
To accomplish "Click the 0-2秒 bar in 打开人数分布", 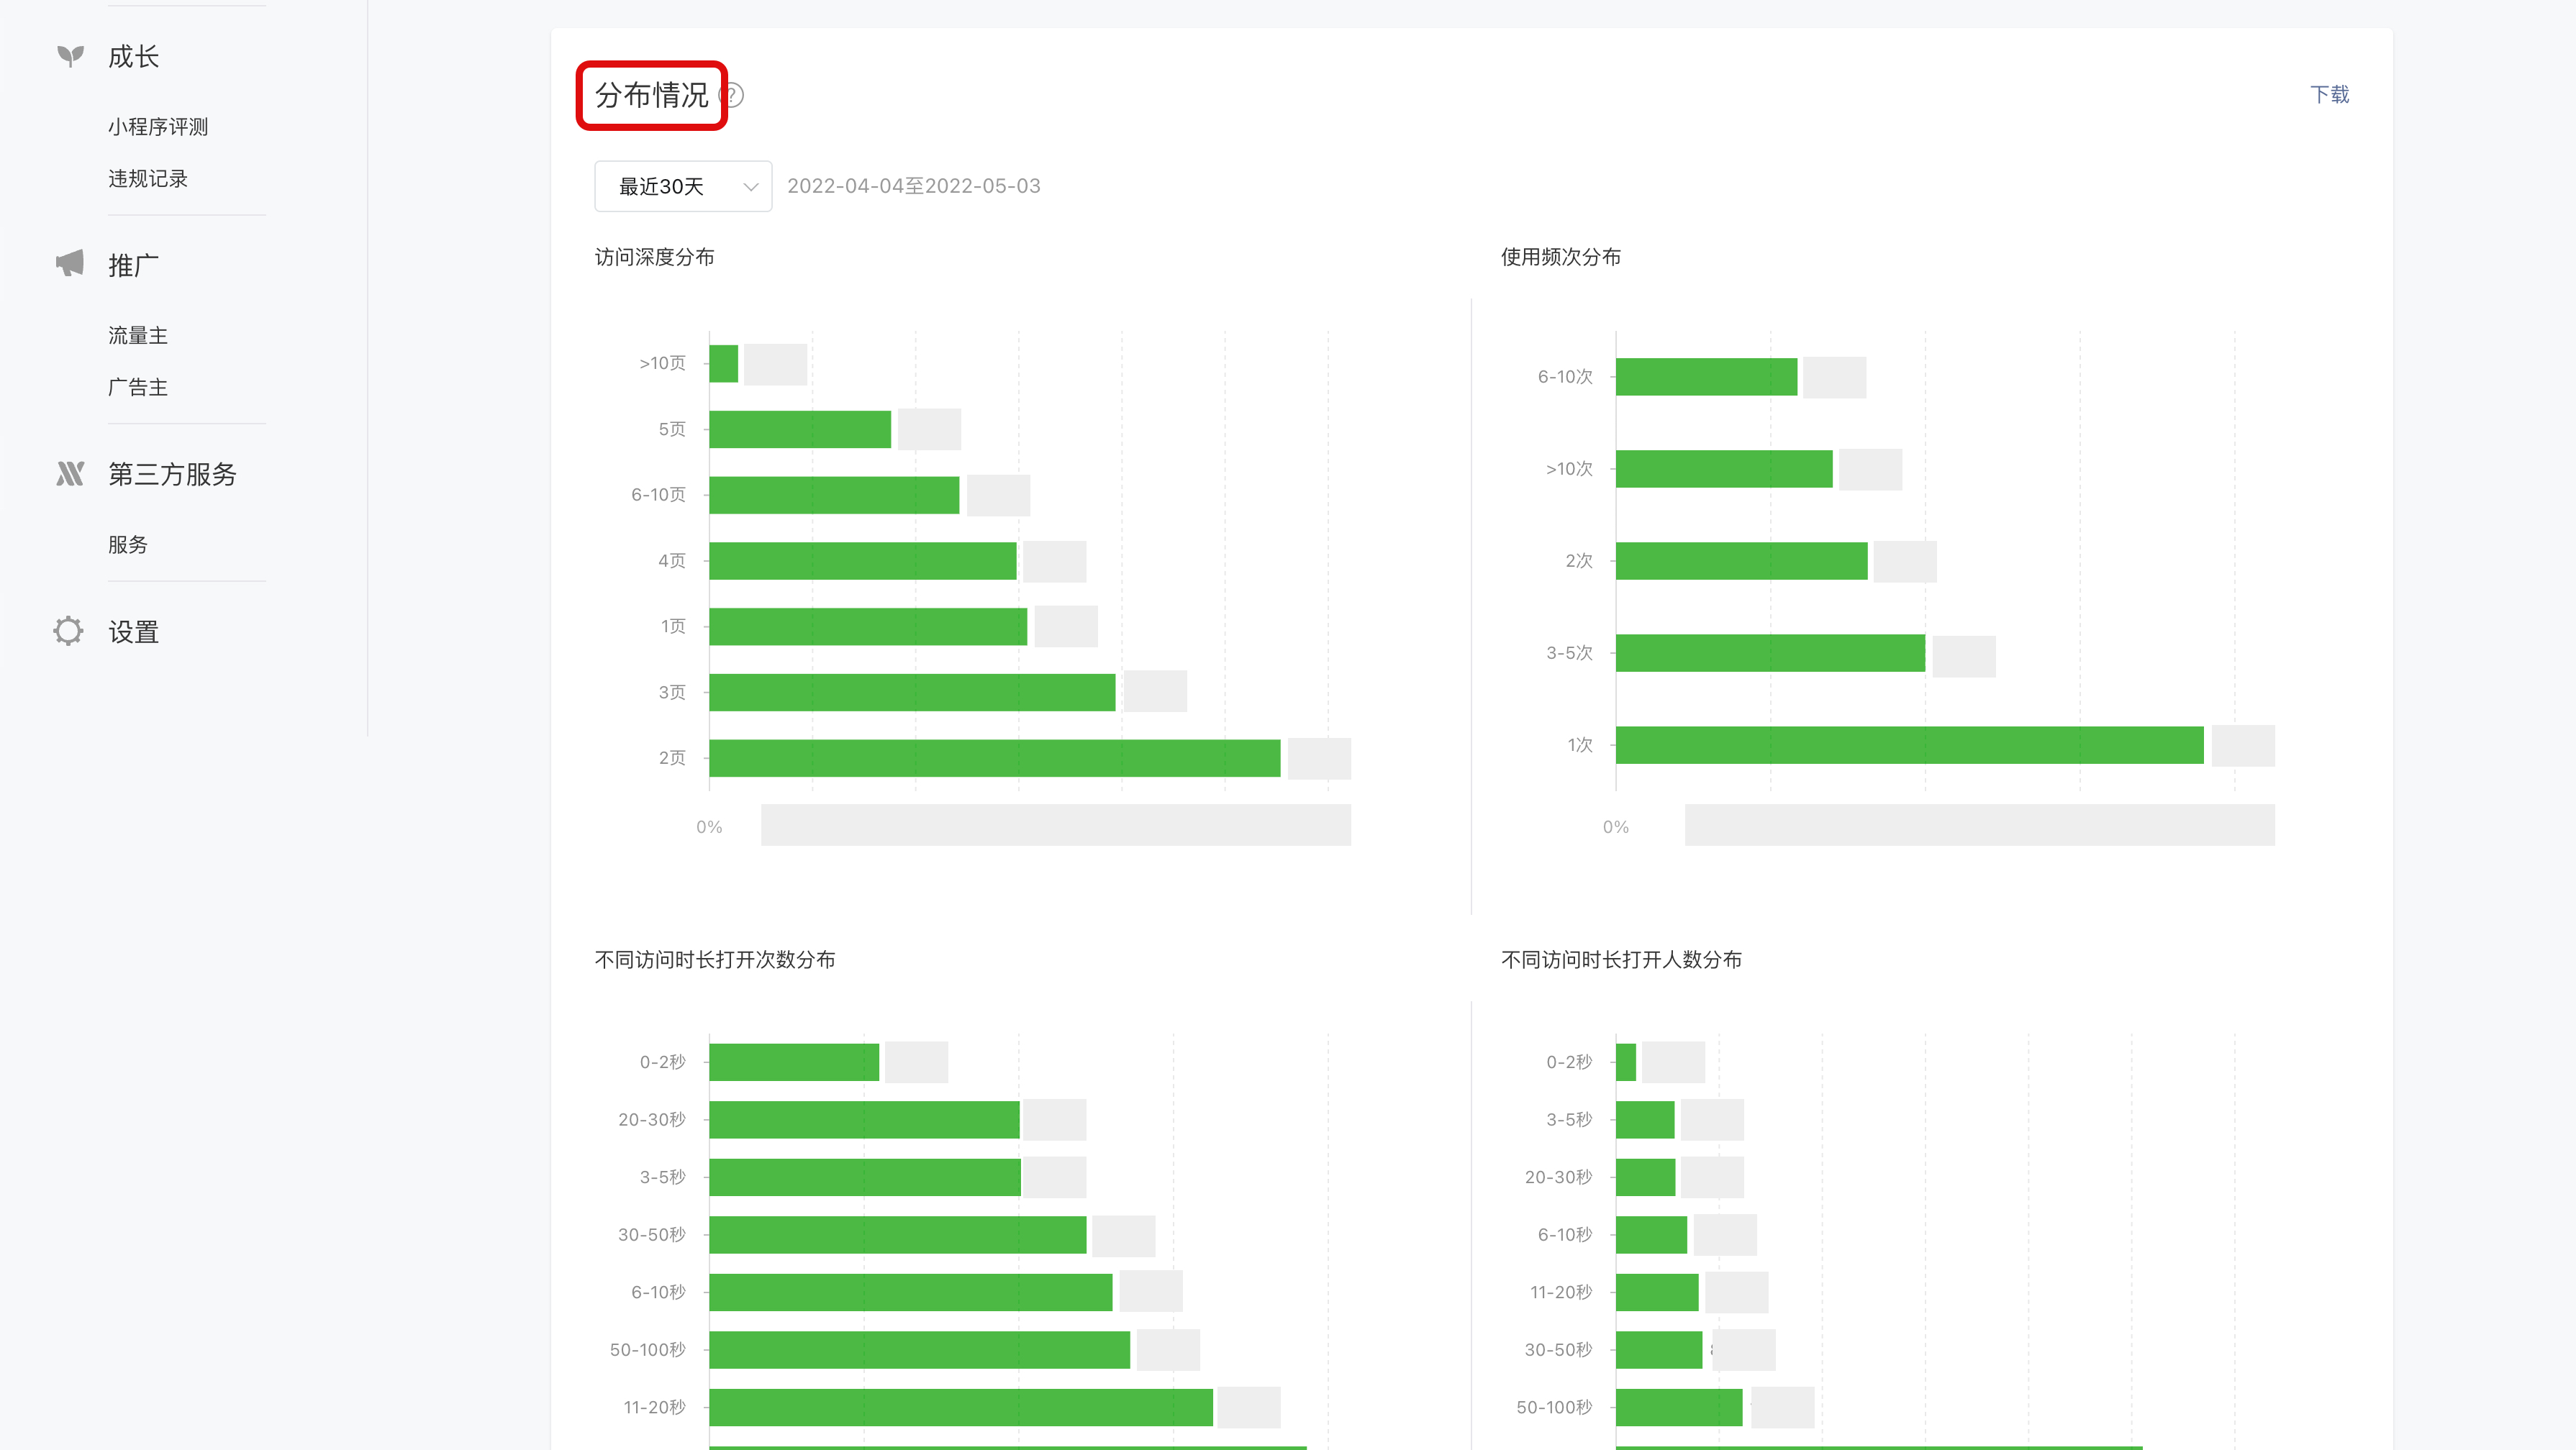I will [x=1626, y=1062].
